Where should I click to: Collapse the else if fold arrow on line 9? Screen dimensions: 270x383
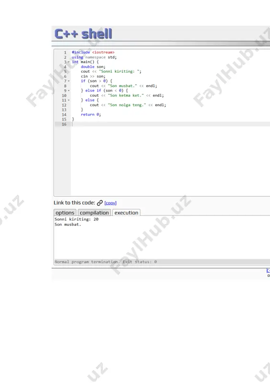(x=68, y=90)
